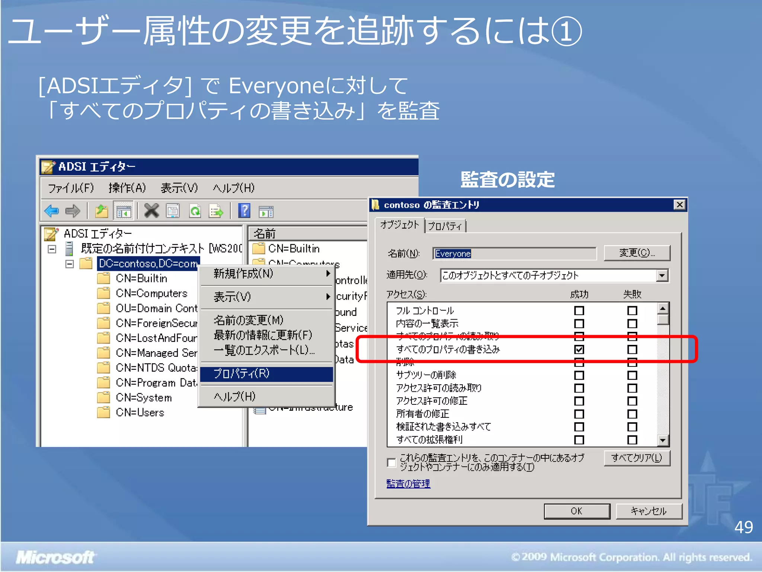The height and width of the screenshot is (572, 762).
Task: Click folder icon next to CN=Users
Action: [x=104, y=413]
